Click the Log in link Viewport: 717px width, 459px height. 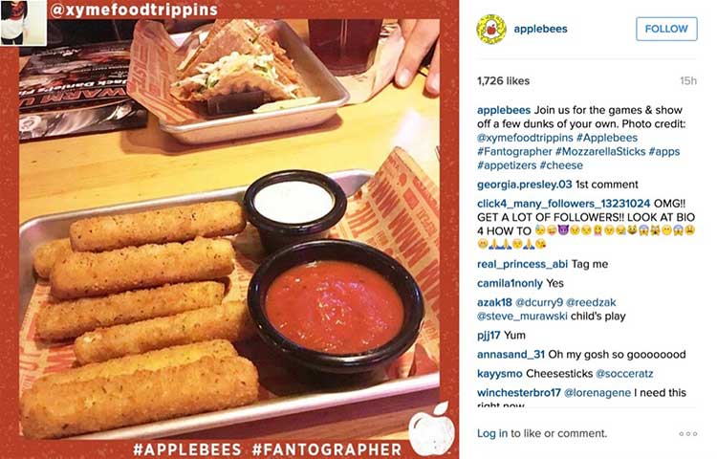(492, 433)
